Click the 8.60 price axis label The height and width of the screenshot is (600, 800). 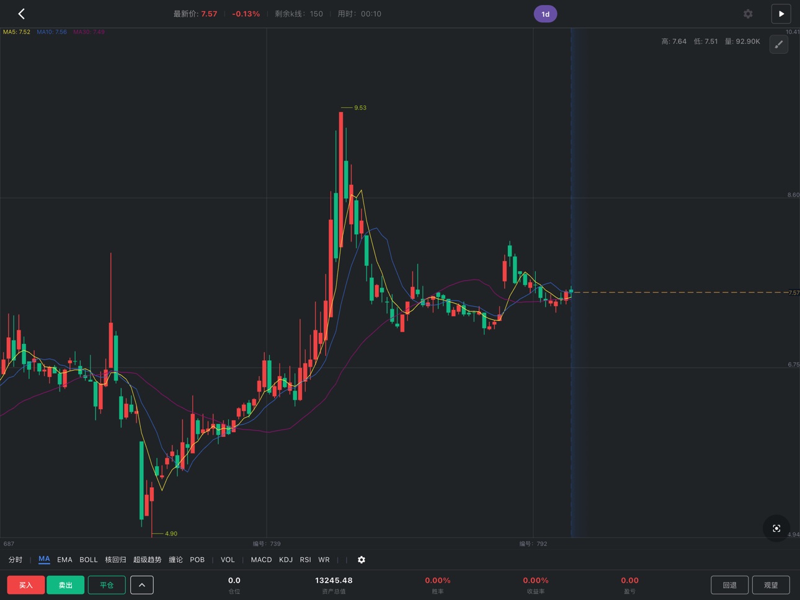tap(793, 195)
